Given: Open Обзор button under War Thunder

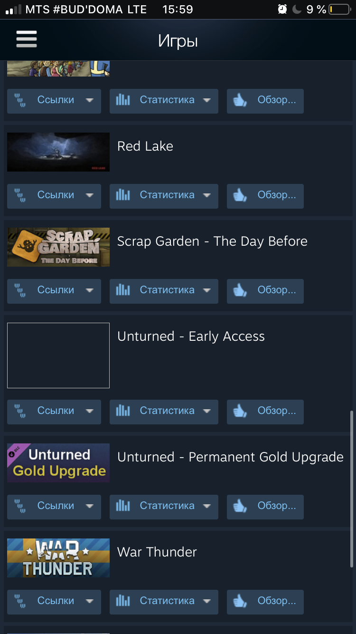Looking at the screenshot, I should [265, 601].
